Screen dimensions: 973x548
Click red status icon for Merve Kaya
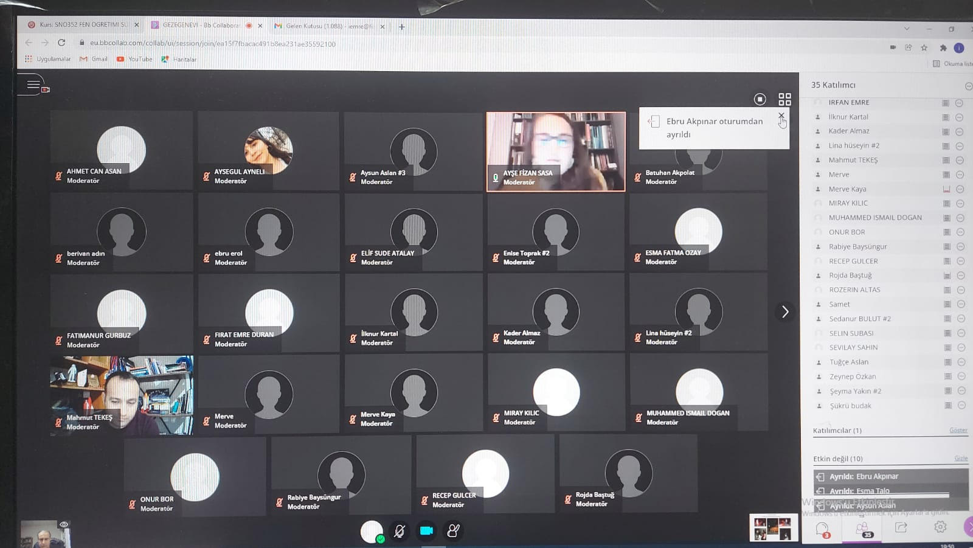point(946,189)
